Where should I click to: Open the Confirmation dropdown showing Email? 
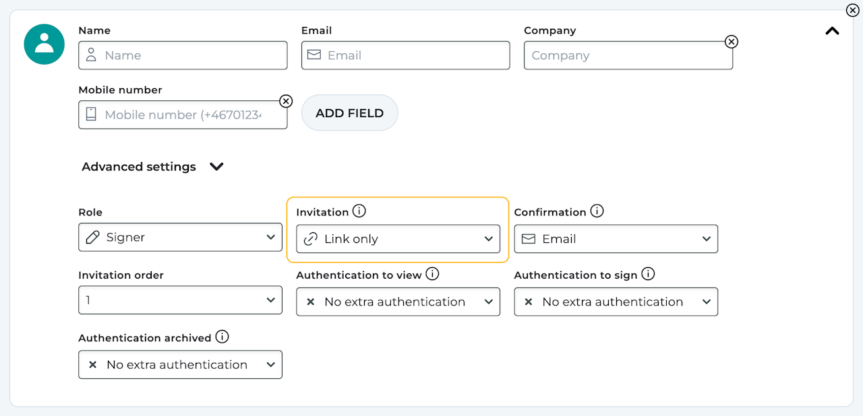point(616,239)
